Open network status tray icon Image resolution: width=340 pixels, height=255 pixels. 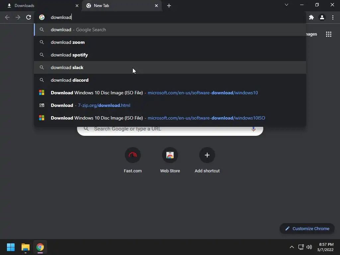[301, 247]
